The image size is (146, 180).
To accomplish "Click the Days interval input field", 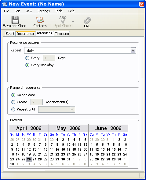I will tap(49, 58).
